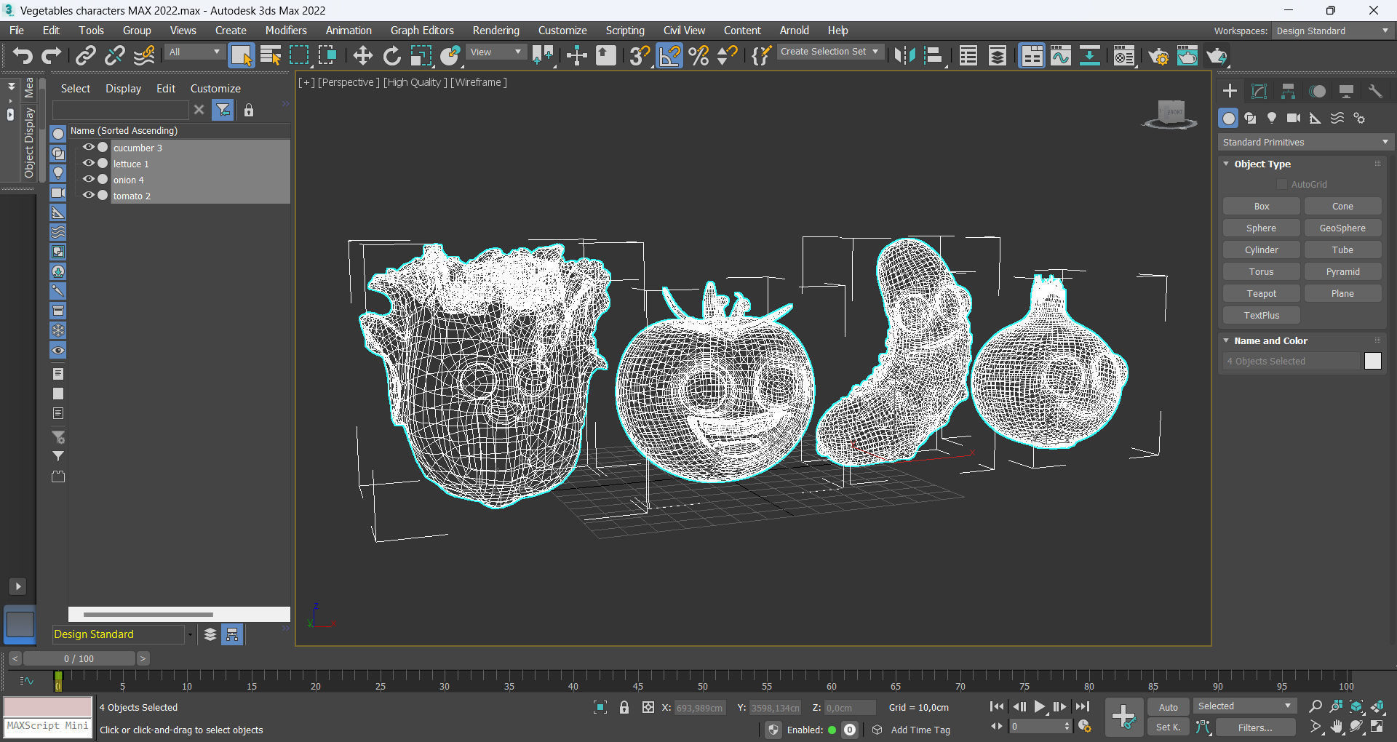Screen dimensions: 1397x742
Task: Select the Cameras category icon
Action: coord(1294,118)
